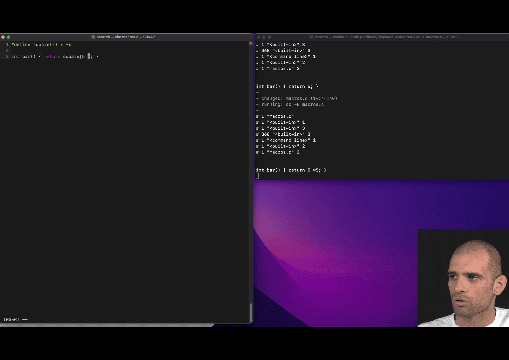Screen dimensions: 509x360
Task: Click the 'return' keyword on line 3
Action: (x=52, y=56)
